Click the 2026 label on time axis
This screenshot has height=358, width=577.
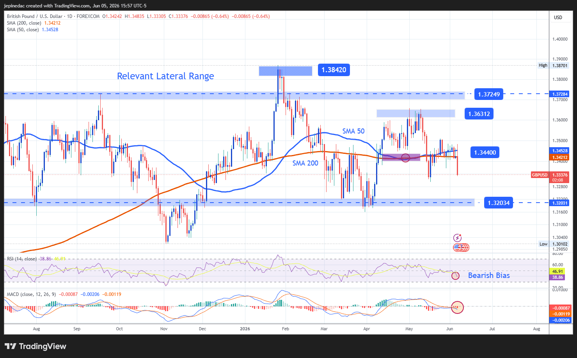[x=245, y=329]
